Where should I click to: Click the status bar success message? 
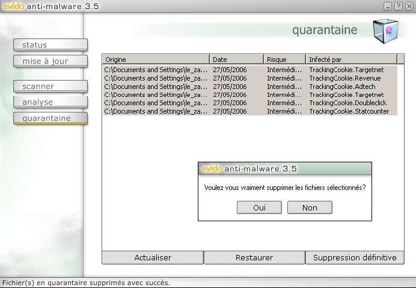86,283
